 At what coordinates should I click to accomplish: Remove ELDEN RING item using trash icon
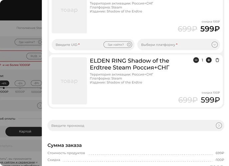(x=217, y=60)
